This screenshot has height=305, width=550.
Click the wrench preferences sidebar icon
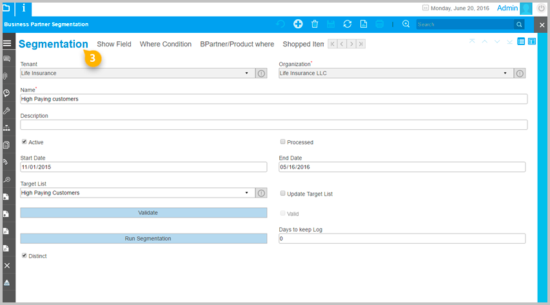6,111
